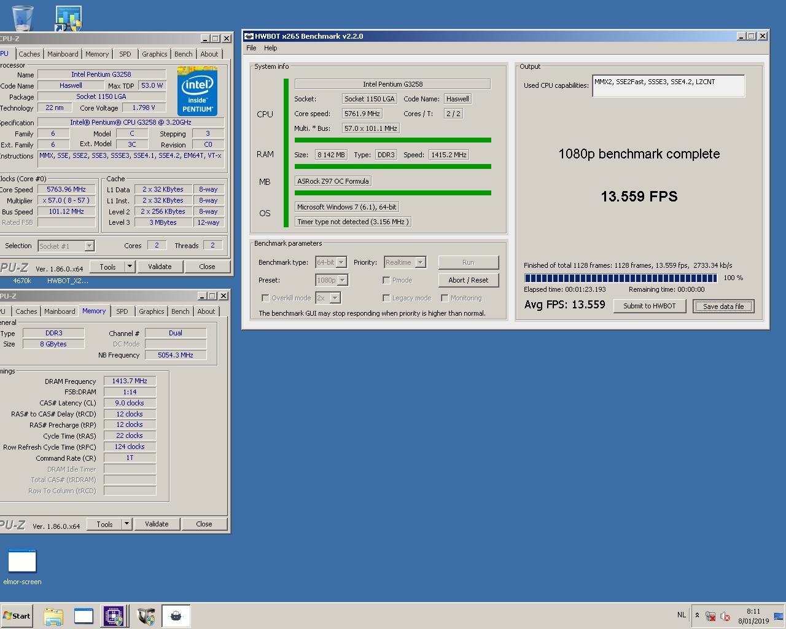Open the Priority Realtime dropdown
This screenshot has width=786, height=629.
point(420,262)
